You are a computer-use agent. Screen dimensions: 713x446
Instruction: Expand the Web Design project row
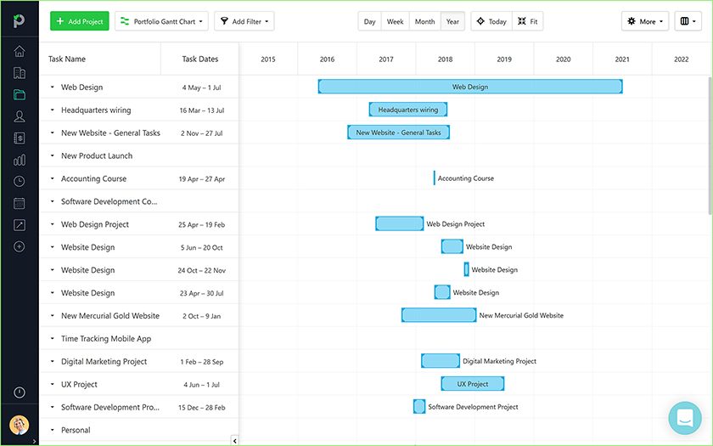click(53, 87)
